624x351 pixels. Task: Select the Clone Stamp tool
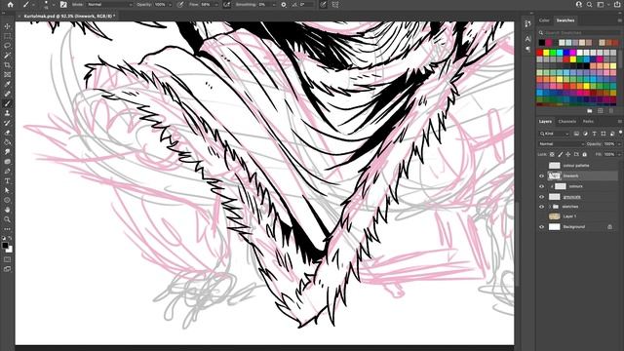click(x=7, y=113)
